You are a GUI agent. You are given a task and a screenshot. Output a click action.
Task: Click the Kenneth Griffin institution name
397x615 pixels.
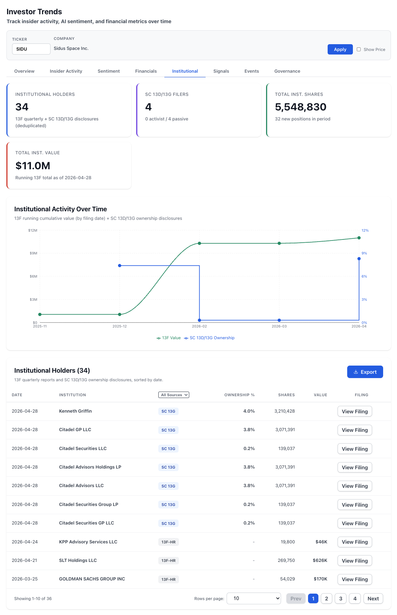coord(75,411)
